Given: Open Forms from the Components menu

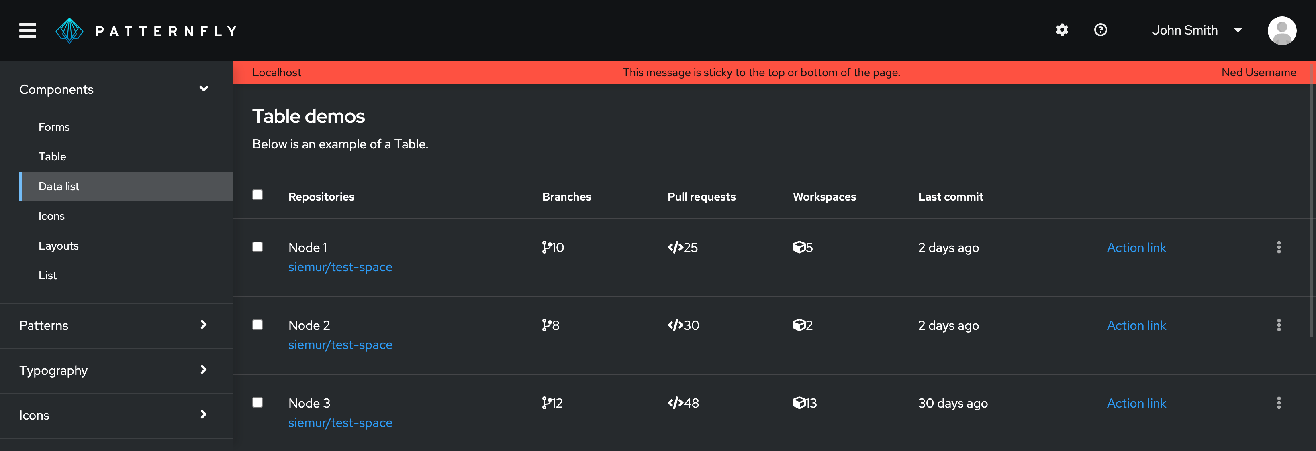Looking at the screenshot, I should coord(54,126).
